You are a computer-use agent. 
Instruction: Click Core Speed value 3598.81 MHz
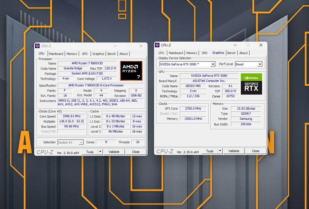click(x=72, y=116)
